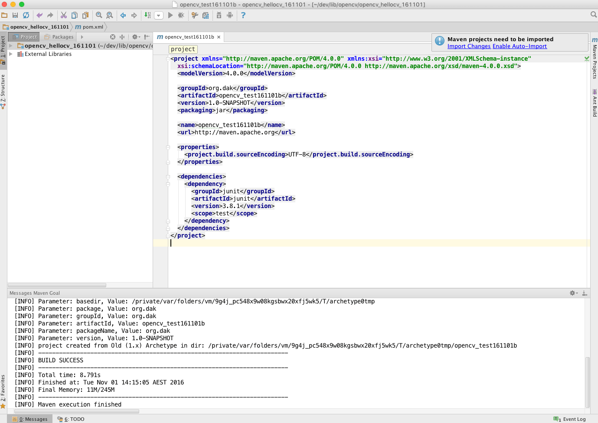
Task: Open Settings with the wrench icon
Action: [x=195, y=15]
